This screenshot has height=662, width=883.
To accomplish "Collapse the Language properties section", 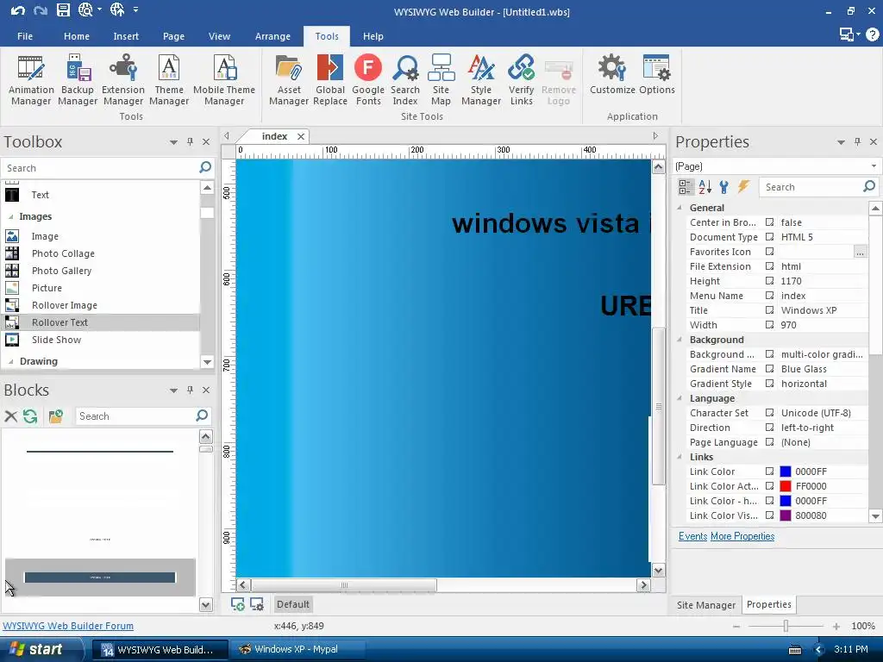I will point(679,398).
